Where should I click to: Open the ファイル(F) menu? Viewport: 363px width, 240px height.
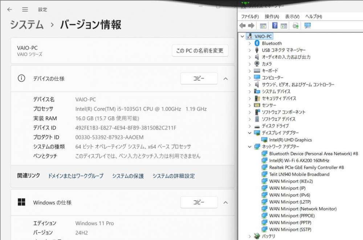tap(250, 16)
